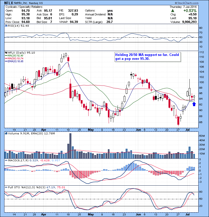Click the Ask value 95.17
This screenshot has height=217, width=209.
point(48,11)
